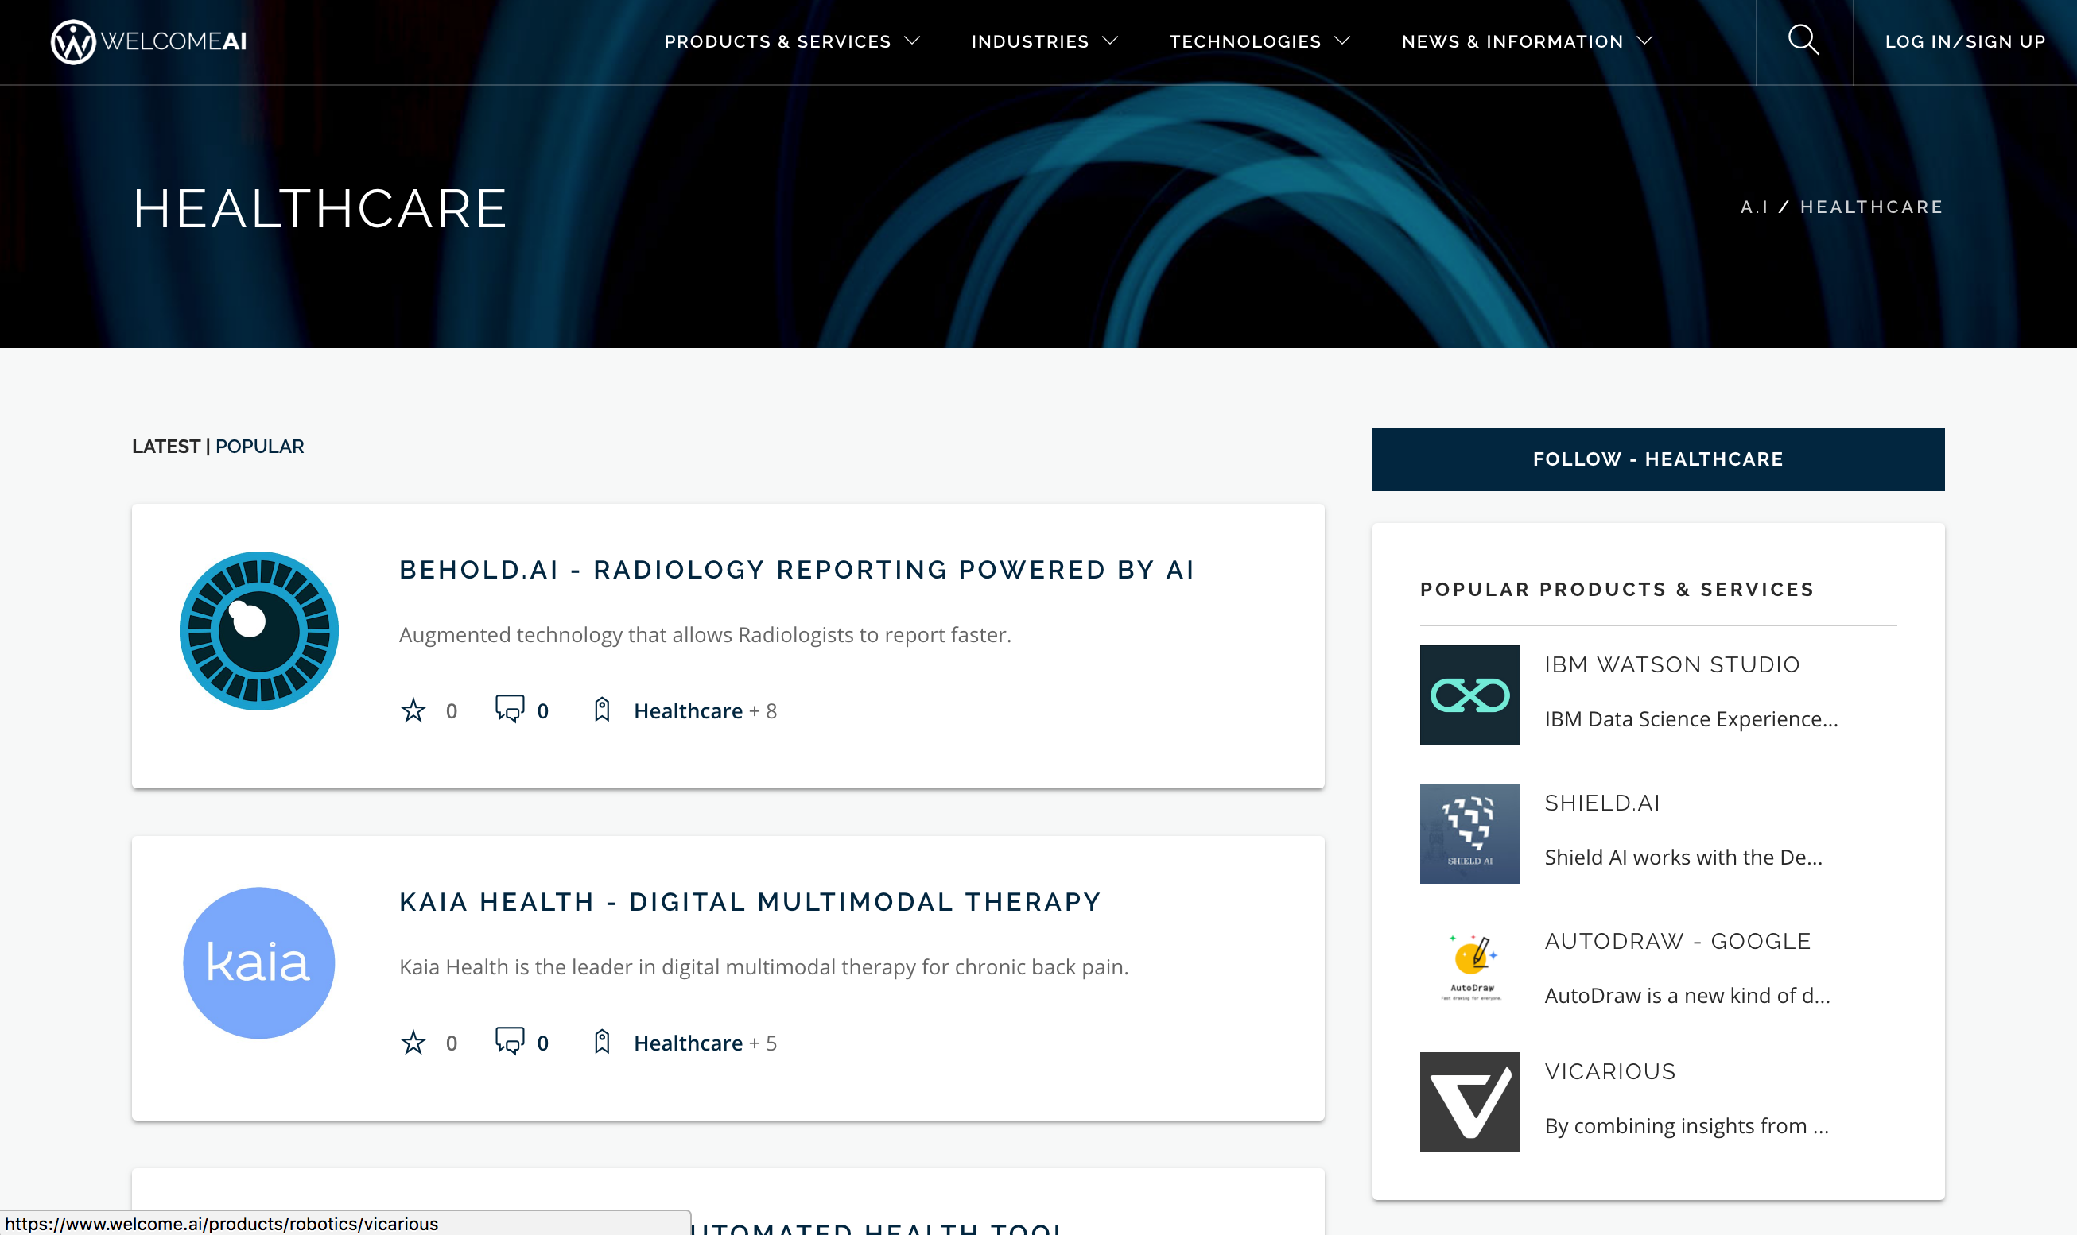
Task: Open comments on the Kaia Health card
Action: 510,1042
